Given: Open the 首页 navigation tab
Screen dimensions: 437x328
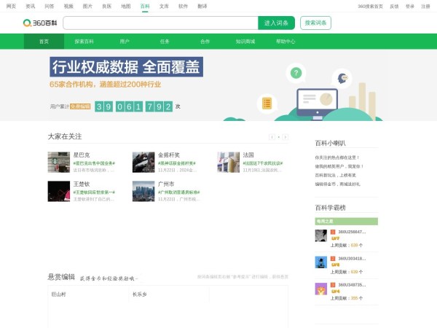Looking at the screenshot, I should pyautogui.click(x=44, y=42).
